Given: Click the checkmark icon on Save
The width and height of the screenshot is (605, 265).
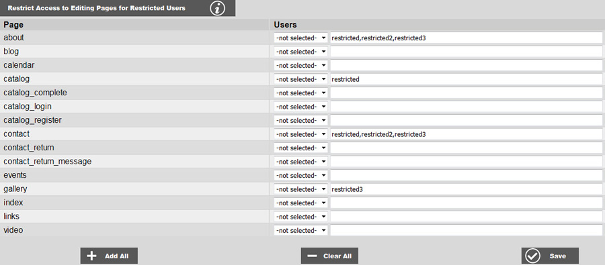Looking at the screenshot, I should coord(533,256).
